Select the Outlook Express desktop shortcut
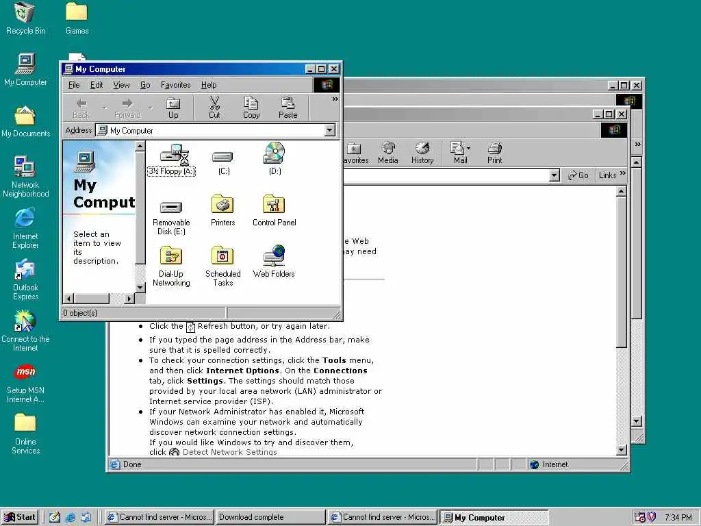The width and height of the screenshot is (701, 526). pos(25,279)
